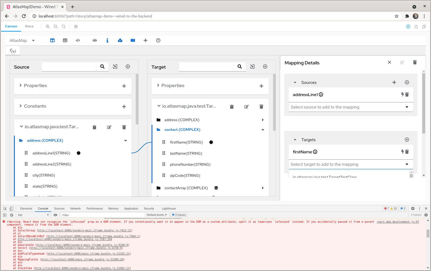Switch to the Docs tab in Storybook
The width and height of the screenshot is (431, 271).
(29, 26)
